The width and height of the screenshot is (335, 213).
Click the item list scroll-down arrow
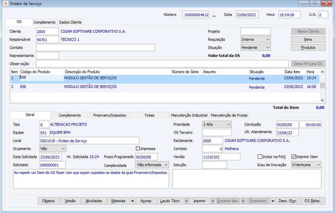click(322, 100)
